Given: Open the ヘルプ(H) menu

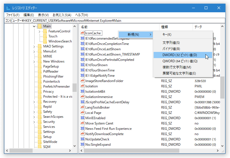Looking at the screenshot, I should 82,15.
